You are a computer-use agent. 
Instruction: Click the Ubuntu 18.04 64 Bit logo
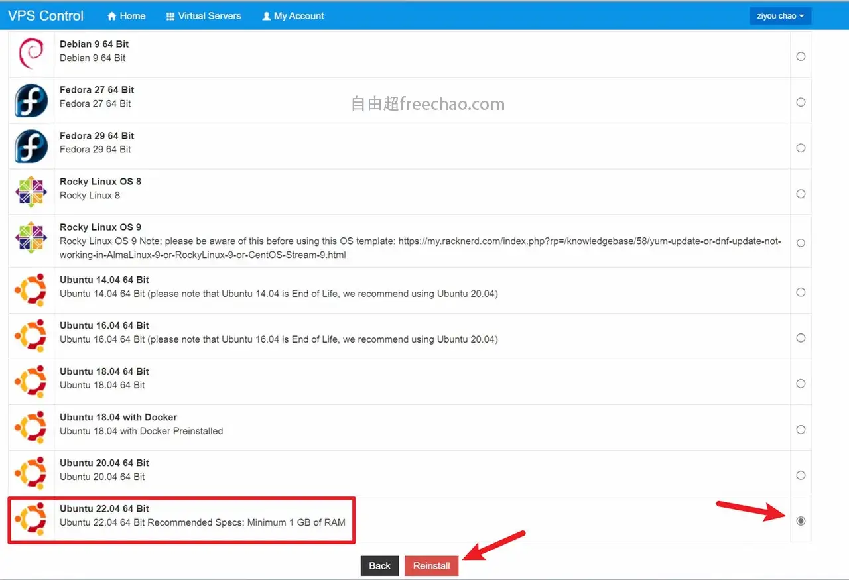[31, 382]
